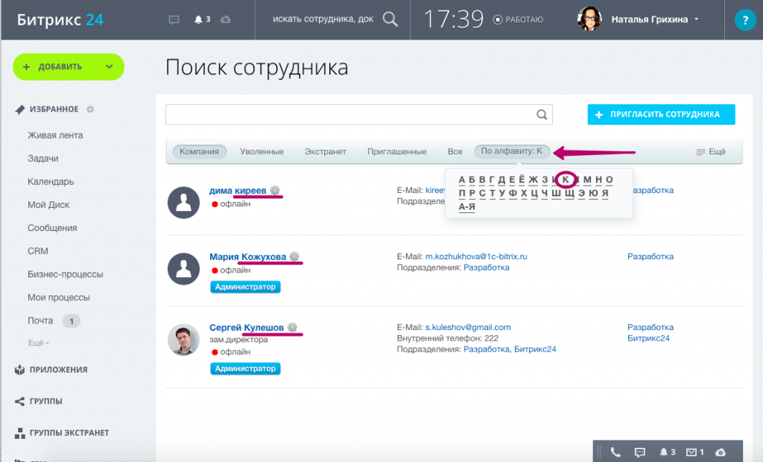Open Почта in sidebar
Viewport: 763px width, 462px height.
click(x=40, y=320)
